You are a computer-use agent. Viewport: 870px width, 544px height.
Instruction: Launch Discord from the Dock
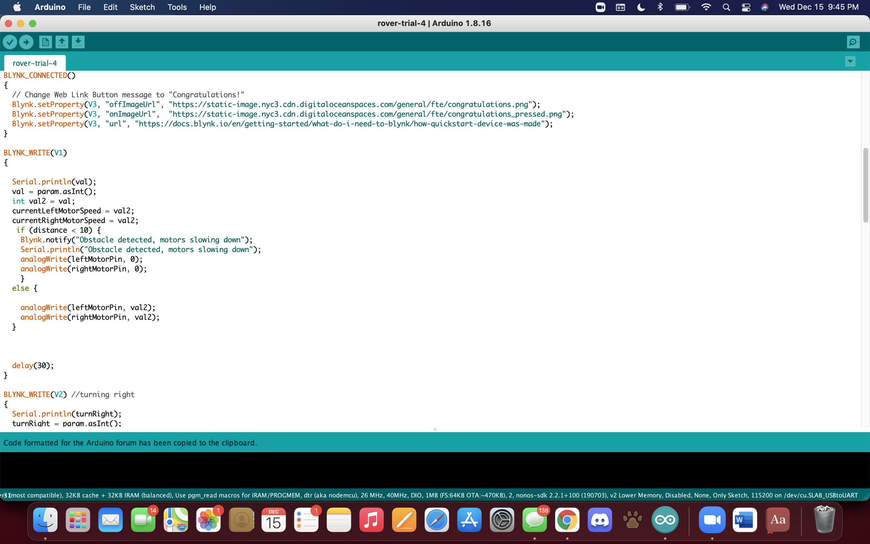pyautogui.click(x=600, y=520)
